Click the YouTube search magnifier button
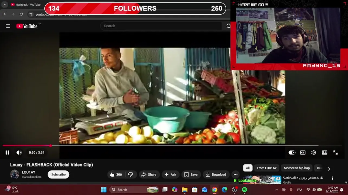The width and height of the screenshot is (348, 195). click(x=228, y=26)
